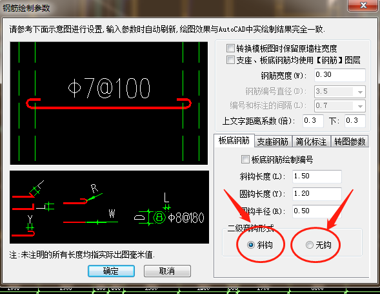The height and width of the screenshot is (294, 380).
Task: Go to the 转图参数 tab
Action: point(350,142)
